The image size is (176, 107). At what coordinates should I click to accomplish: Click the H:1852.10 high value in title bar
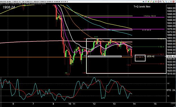[x=28, y=2]
